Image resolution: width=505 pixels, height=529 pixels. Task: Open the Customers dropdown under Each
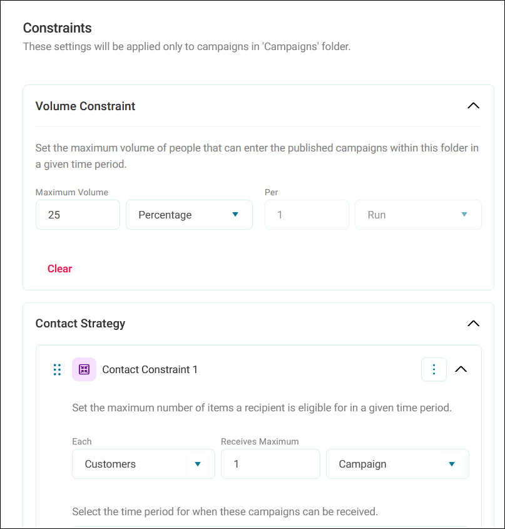[x=144, y=464]
